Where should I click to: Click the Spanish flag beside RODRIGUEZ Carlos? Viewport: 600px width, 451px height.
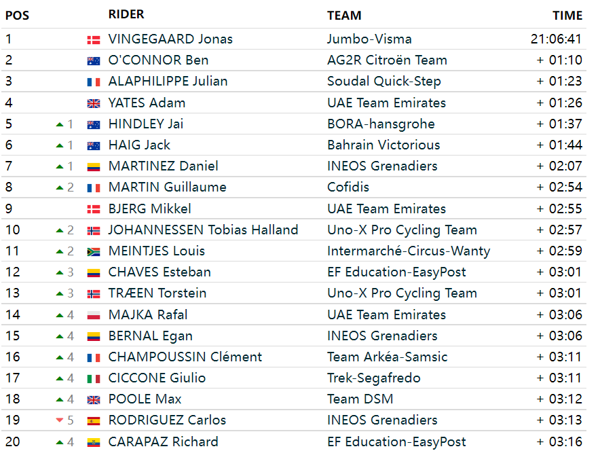point(94,421)
